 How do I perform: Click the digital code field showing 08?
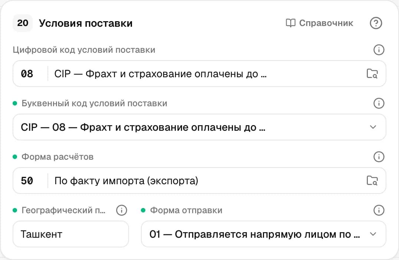199,74
